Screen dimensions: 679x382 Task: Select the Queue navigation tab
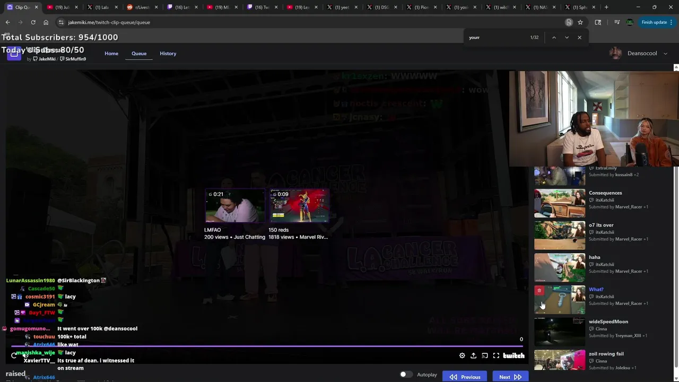[x=139, y=54]
